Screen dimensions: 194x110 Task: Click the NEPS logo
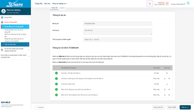point(15,4)
